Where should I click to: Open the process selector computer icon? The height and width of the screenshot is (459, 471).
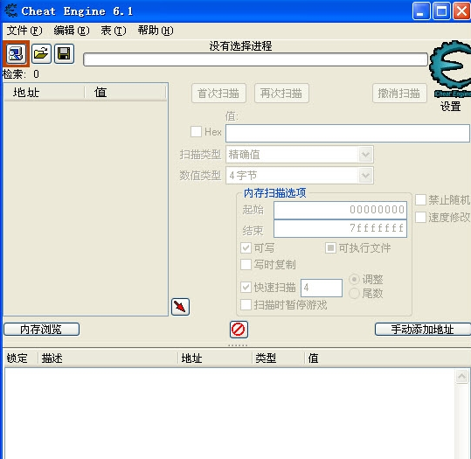tap(16, 54)
